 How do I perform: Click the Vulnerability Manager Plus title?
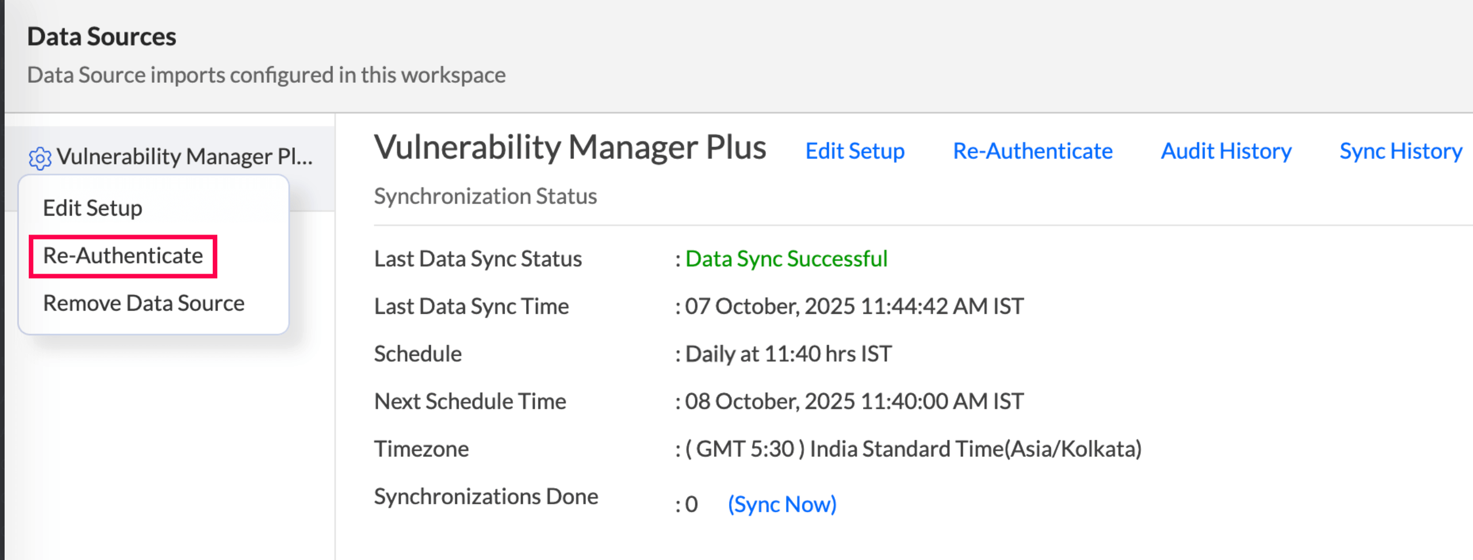[x=570, y=148]
